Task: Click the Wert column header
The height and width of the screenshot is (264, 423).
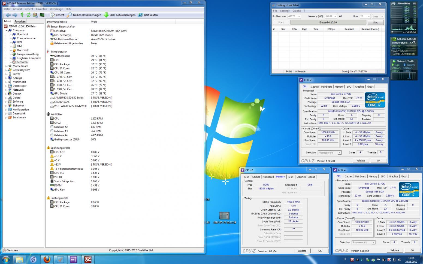Action: [x=94, y=22]
